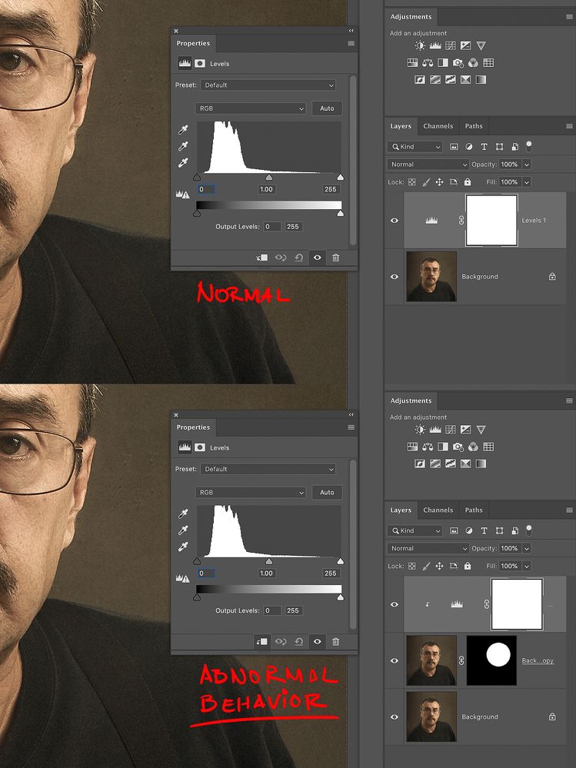Add Channel Mixer adjustment in lower Adjustments panel

coord(473,447)
